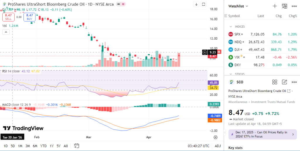This screenshot has height=151, width=300.
Task: Open the Watchlist three-dots more menu
Action: pyautogui.click(x=294, y=6)
